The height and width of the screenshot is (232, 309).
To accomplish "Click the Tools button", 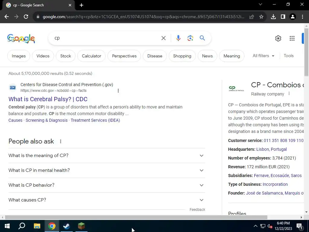I will 288,56.
